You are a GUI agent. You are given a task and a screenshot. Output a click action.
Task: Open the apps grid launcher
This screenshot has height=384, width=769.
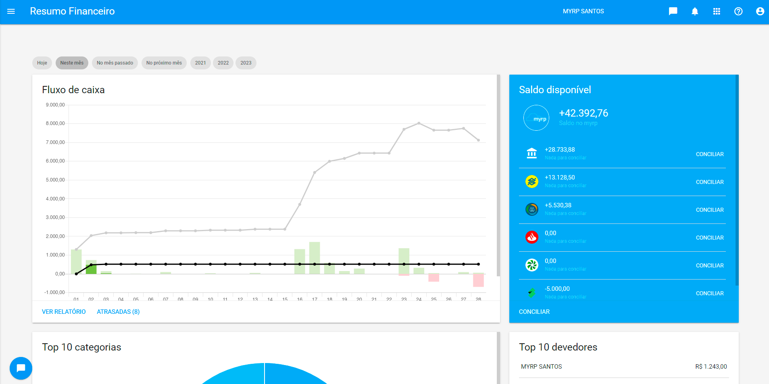pos(717,11)
